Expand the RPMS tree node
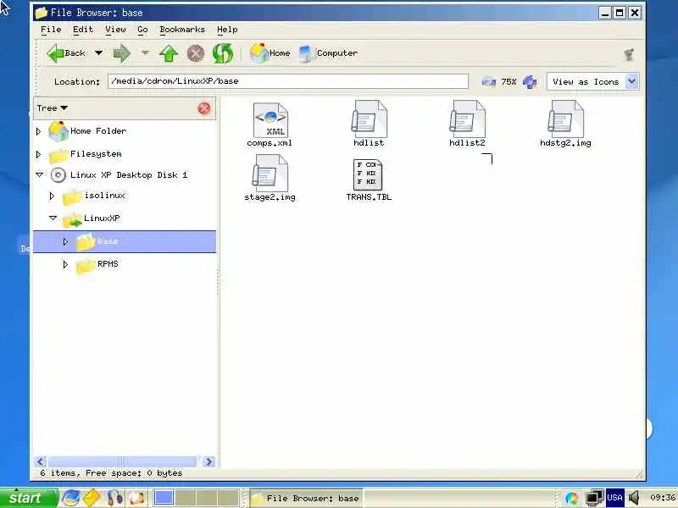Viewport: 678px width, 508px height. [x=65, y=264]
